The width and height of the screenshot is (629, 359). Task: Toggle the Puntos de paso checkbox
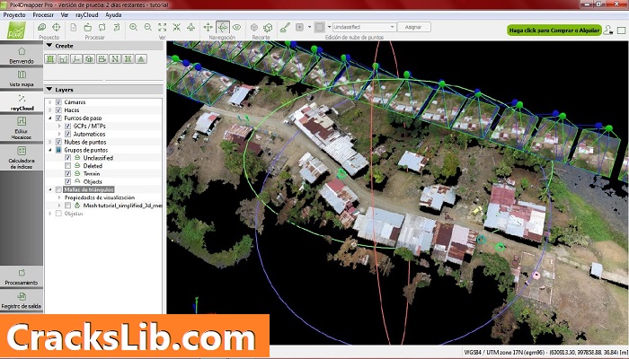58,118
